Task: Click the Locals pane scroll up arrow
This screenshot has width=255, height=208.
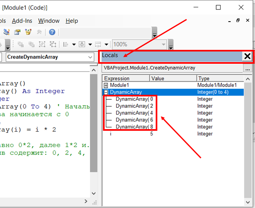Action: point(248,79)
